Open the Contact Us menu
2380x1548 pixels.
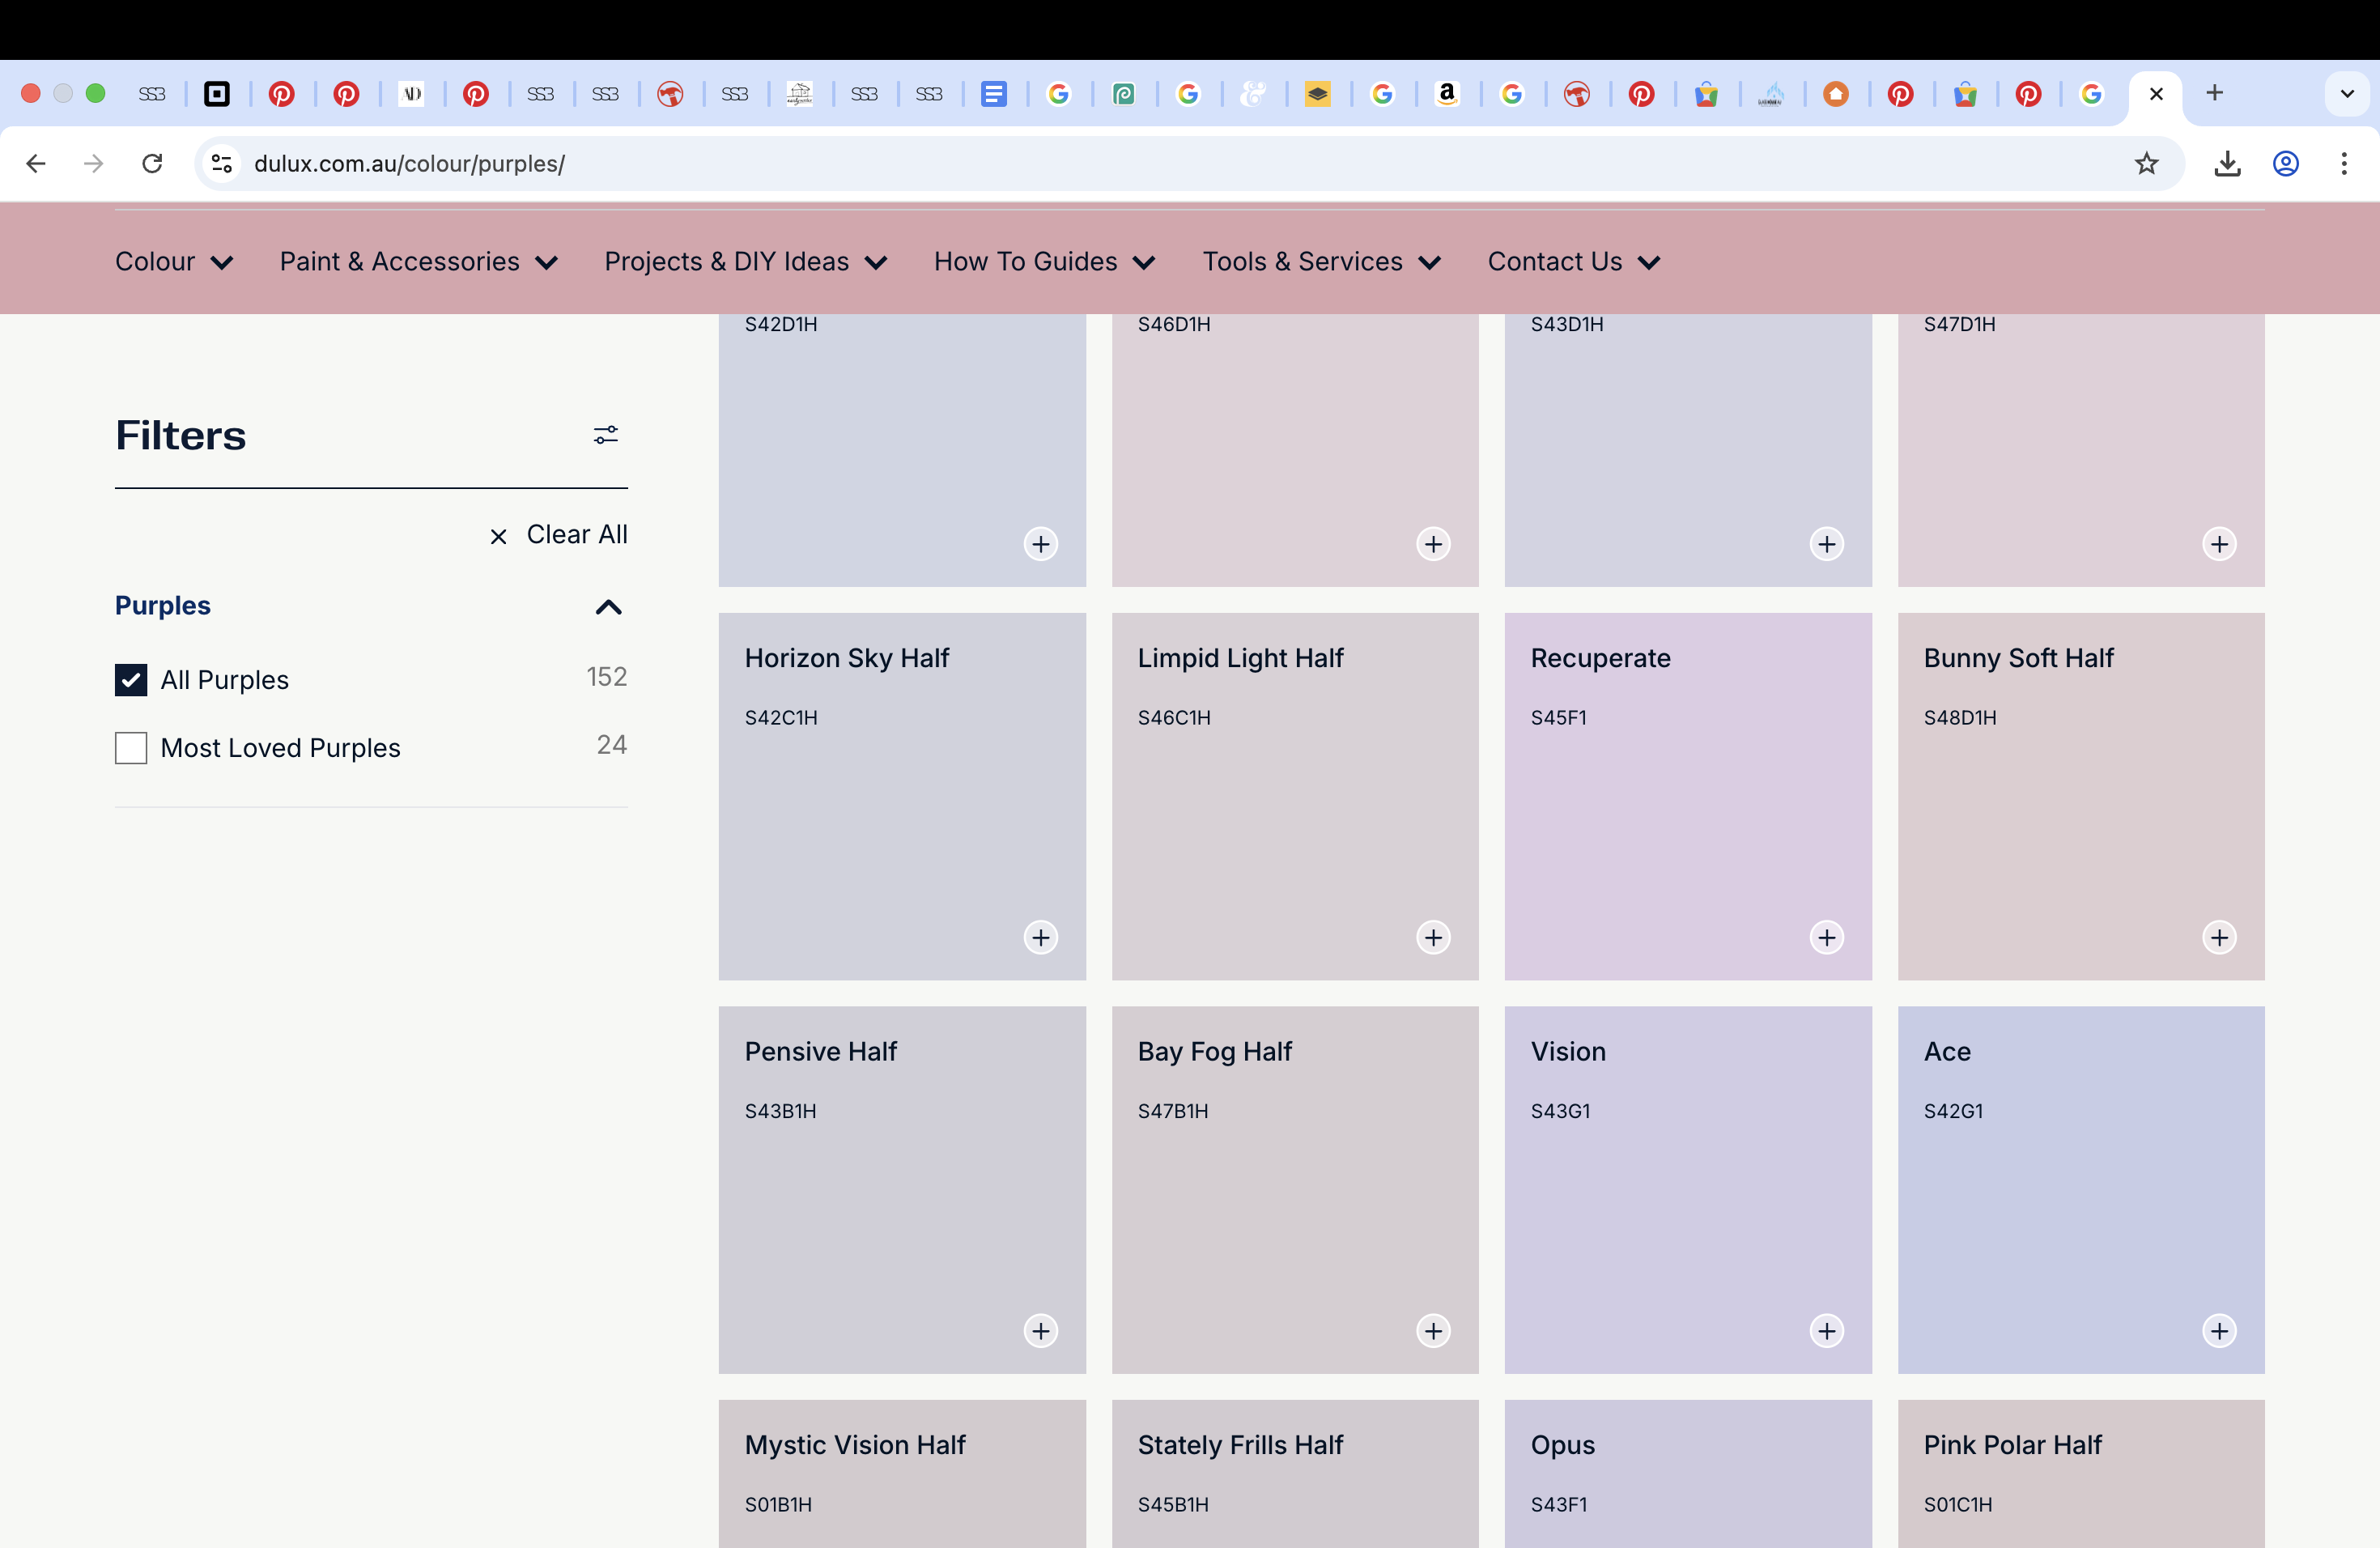point(1573,262)
